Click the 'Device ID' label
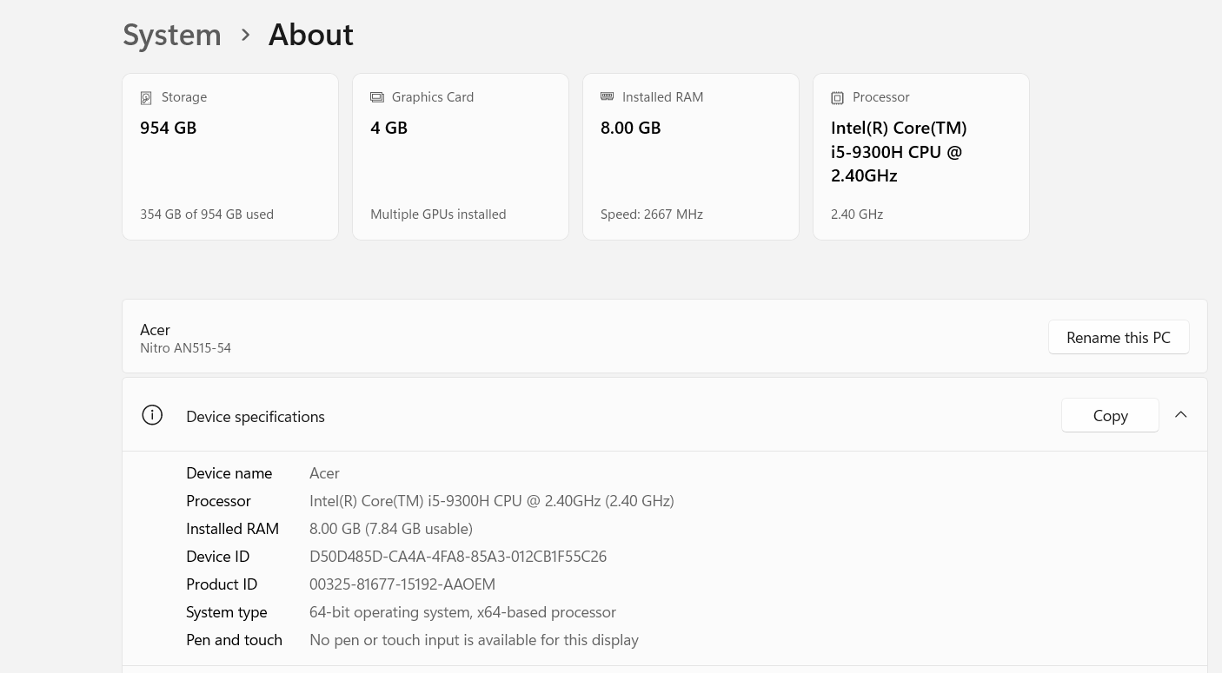 217,557
